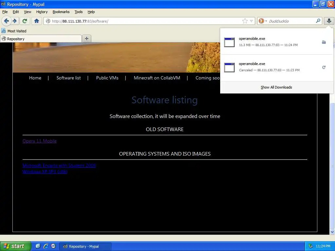Launch Show Desktop quick launch icon
Viewport: 335px width, 251px height.
(38, 246)
